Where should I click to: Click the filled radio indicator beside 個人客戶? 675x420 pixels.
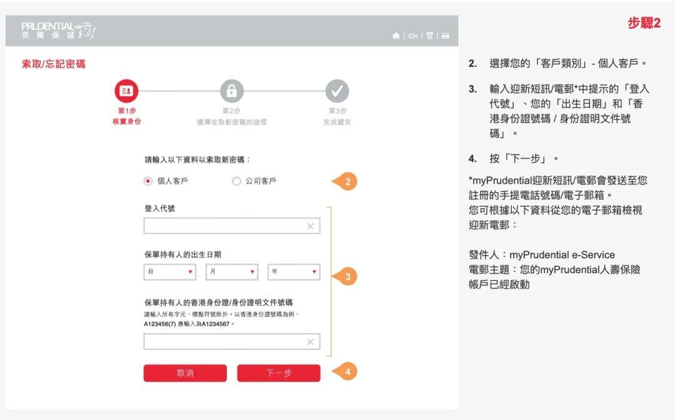coord(148,181)
